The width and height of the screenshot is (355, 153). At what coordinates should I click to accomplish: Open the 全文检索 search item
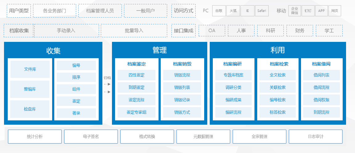(x=278, y=75)
